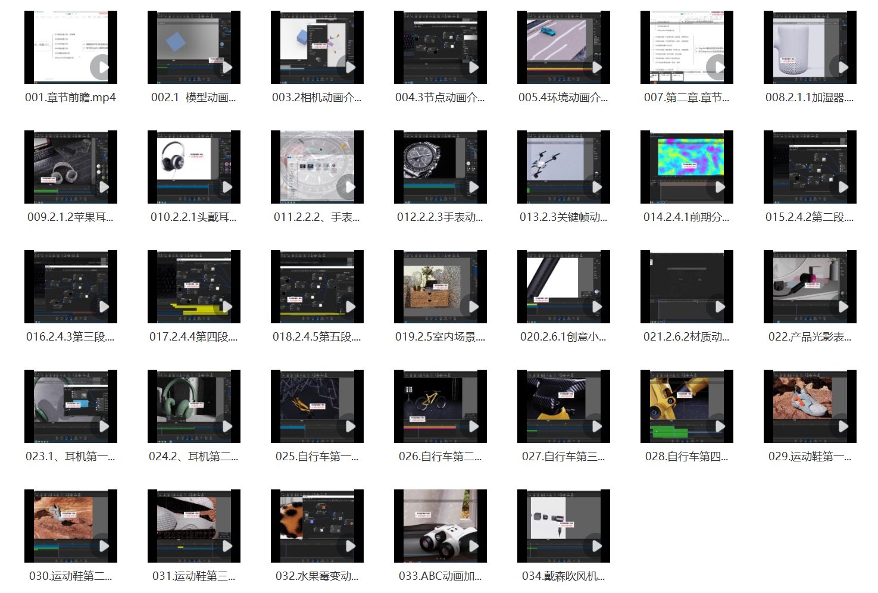Click play overlay on 011.2.2.2 手表 thumbnail
The height and width of the screenshot is (593, 878).
(x=350, y=187)
